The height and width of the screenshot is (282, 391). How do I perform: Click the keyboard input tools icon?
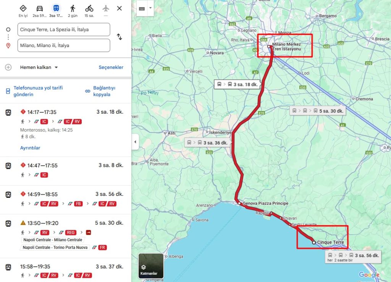(x=142, y=8)
